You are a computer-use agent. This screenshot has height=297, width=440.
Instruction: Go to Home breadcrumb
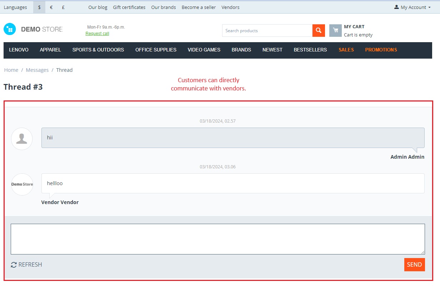pyautogui.click(x=11, y=70)
